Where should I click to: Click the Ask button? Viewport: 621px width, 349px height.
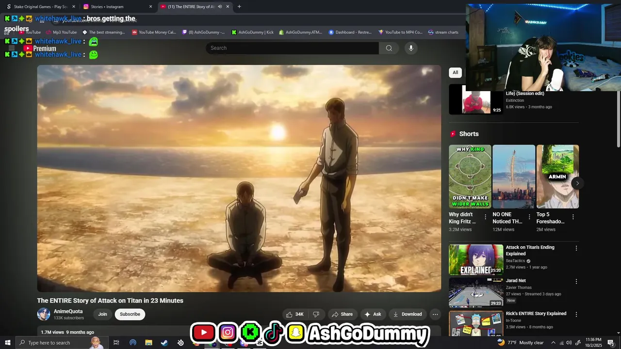373,314
